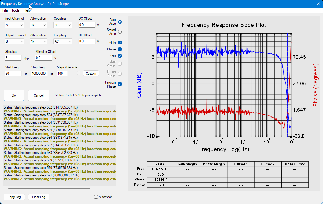Enable the Autoclear checkbox
This screenshot has width=323, height=204.
coord(96,197)
